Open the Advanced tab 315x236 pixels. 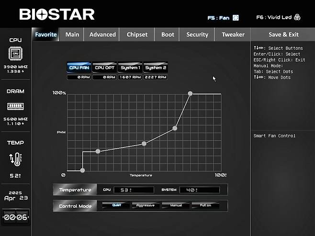[102, 34]
